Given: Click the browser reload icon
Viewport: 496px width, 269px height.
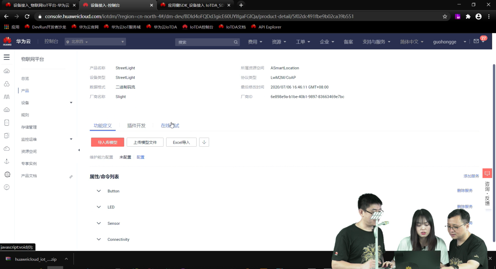Looking at the screenshot, I should pos(27,16).
